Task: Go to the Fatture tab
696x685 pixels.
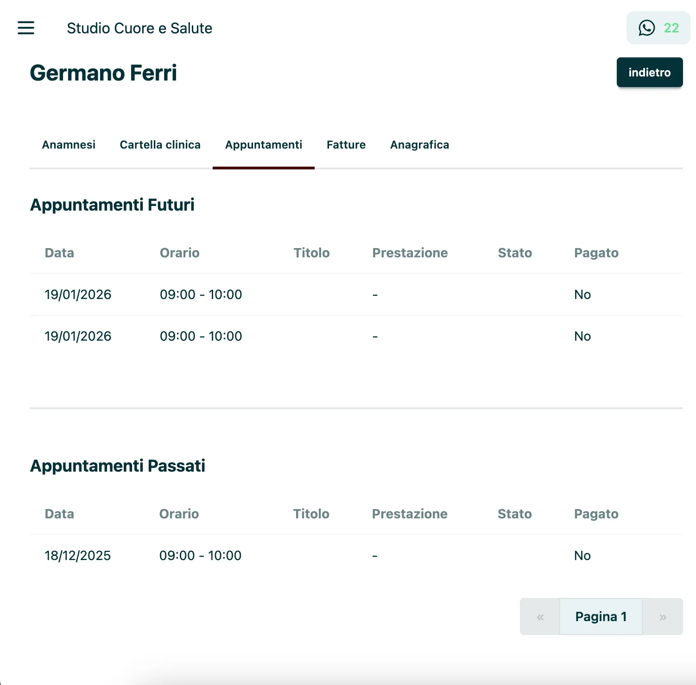Action: [x=346, y=145]
